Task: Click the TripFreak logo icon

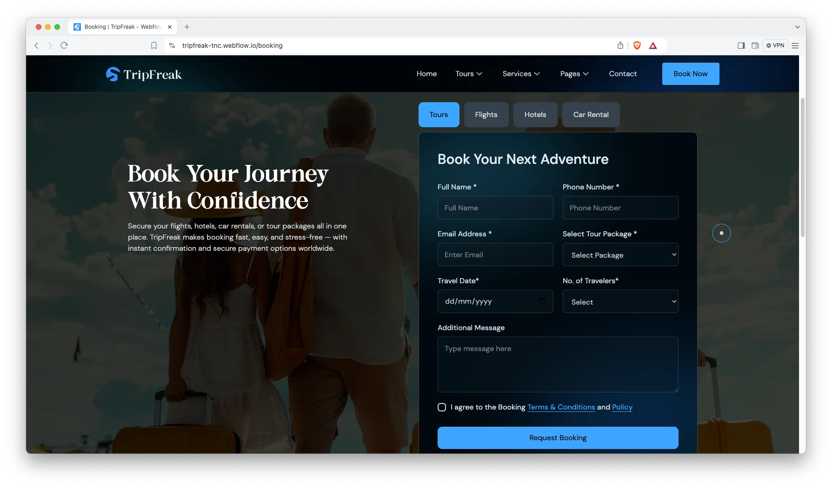Action: click(113, 74)
